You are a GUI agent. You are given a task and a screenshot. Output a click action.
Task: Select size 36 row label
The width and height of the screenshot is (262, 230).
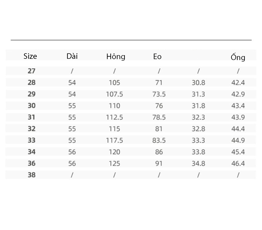pos(31,163)
